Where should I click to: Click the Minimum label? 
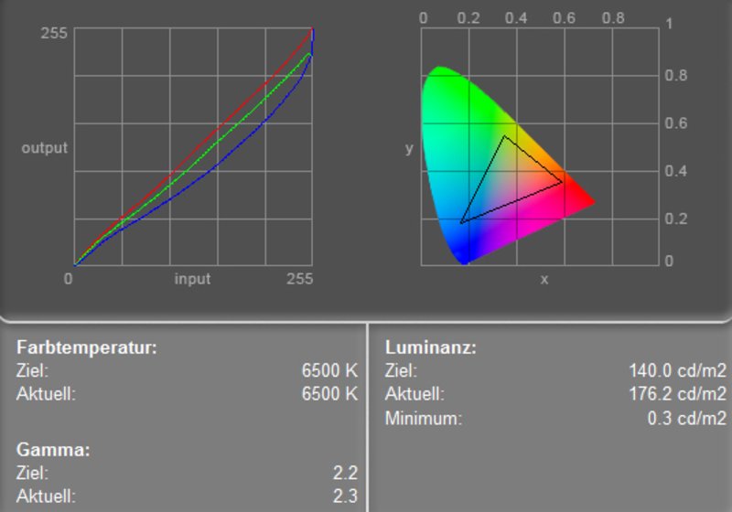tap(424, 418)
